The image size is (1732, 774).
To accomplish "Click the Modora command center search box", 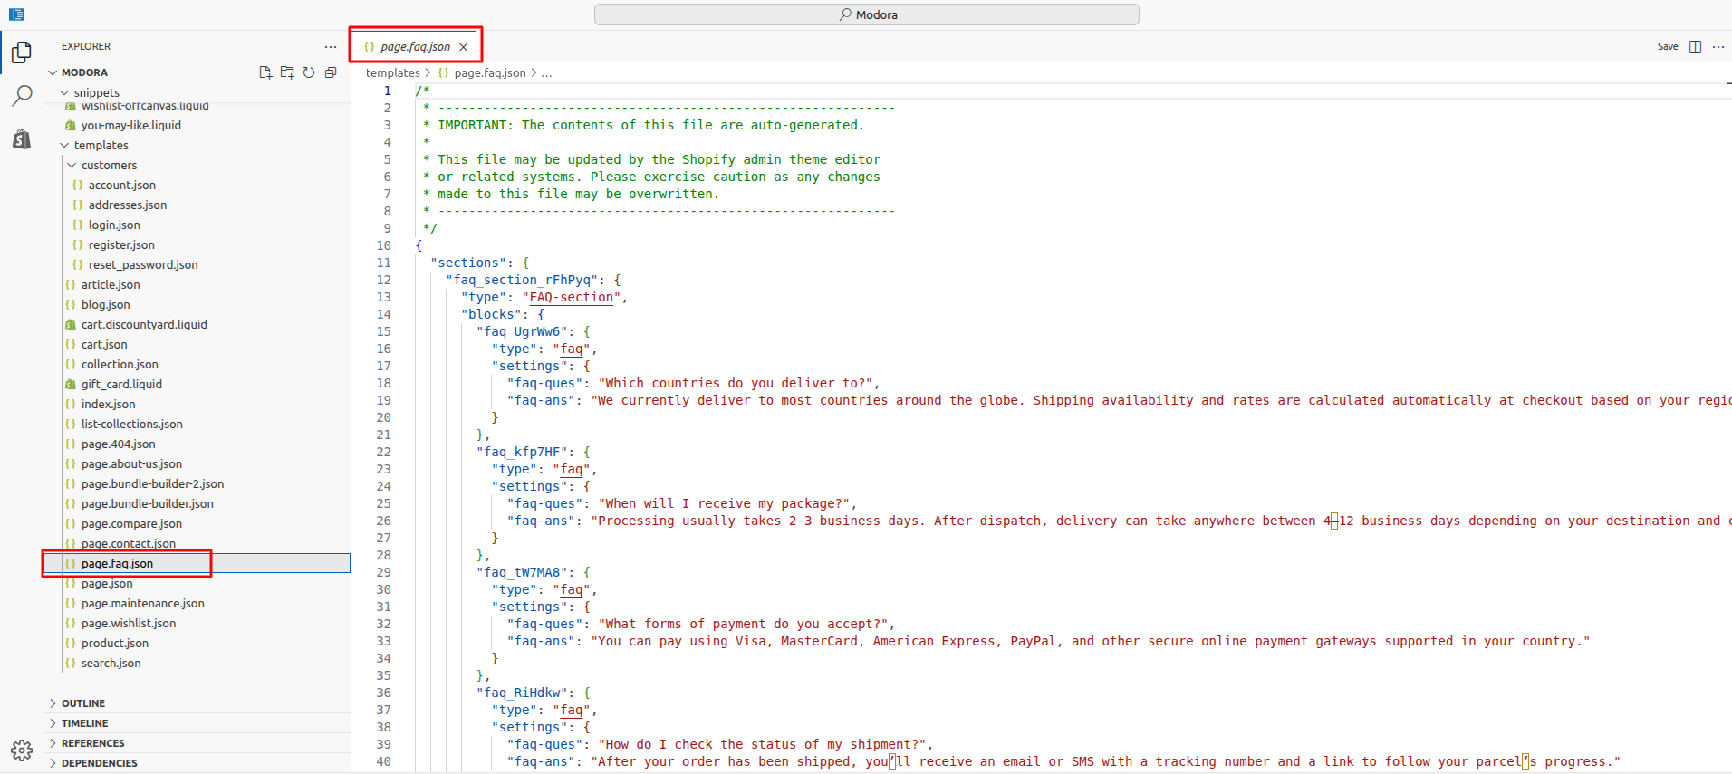I will pyautogui.click(x=867, y=14).
